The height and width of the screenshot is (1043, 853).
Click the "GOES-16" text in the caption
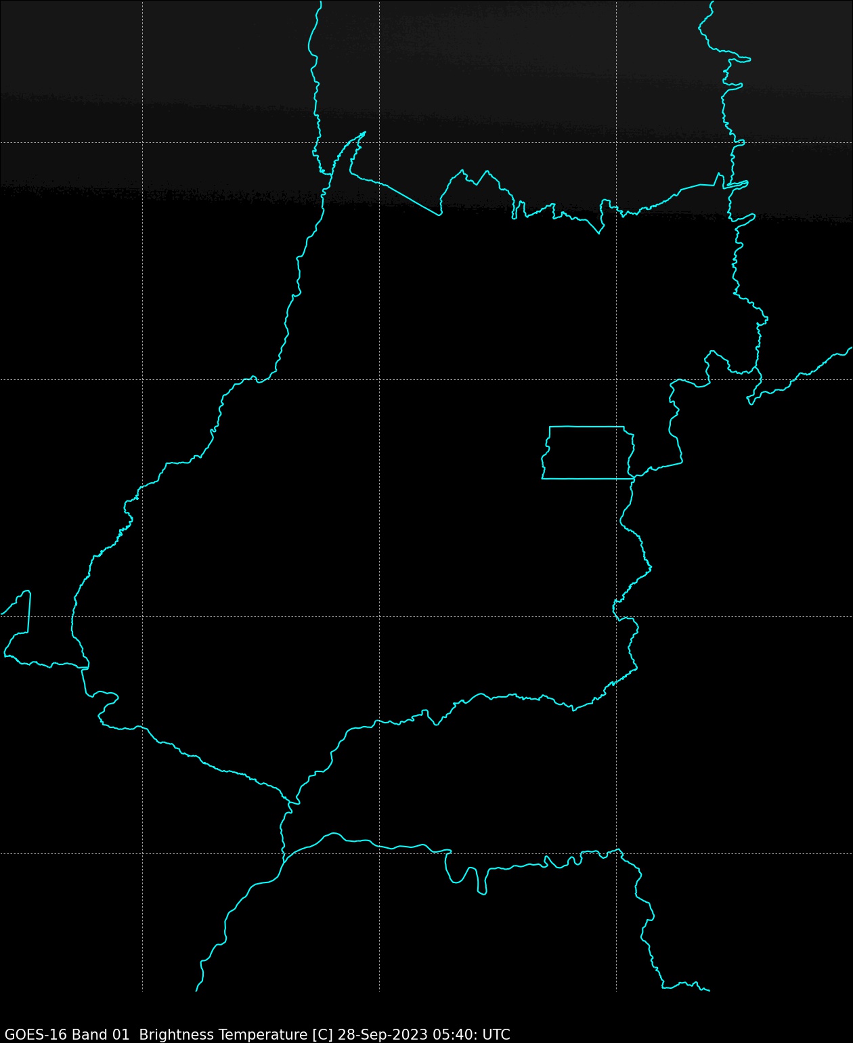click(35, 1034)
